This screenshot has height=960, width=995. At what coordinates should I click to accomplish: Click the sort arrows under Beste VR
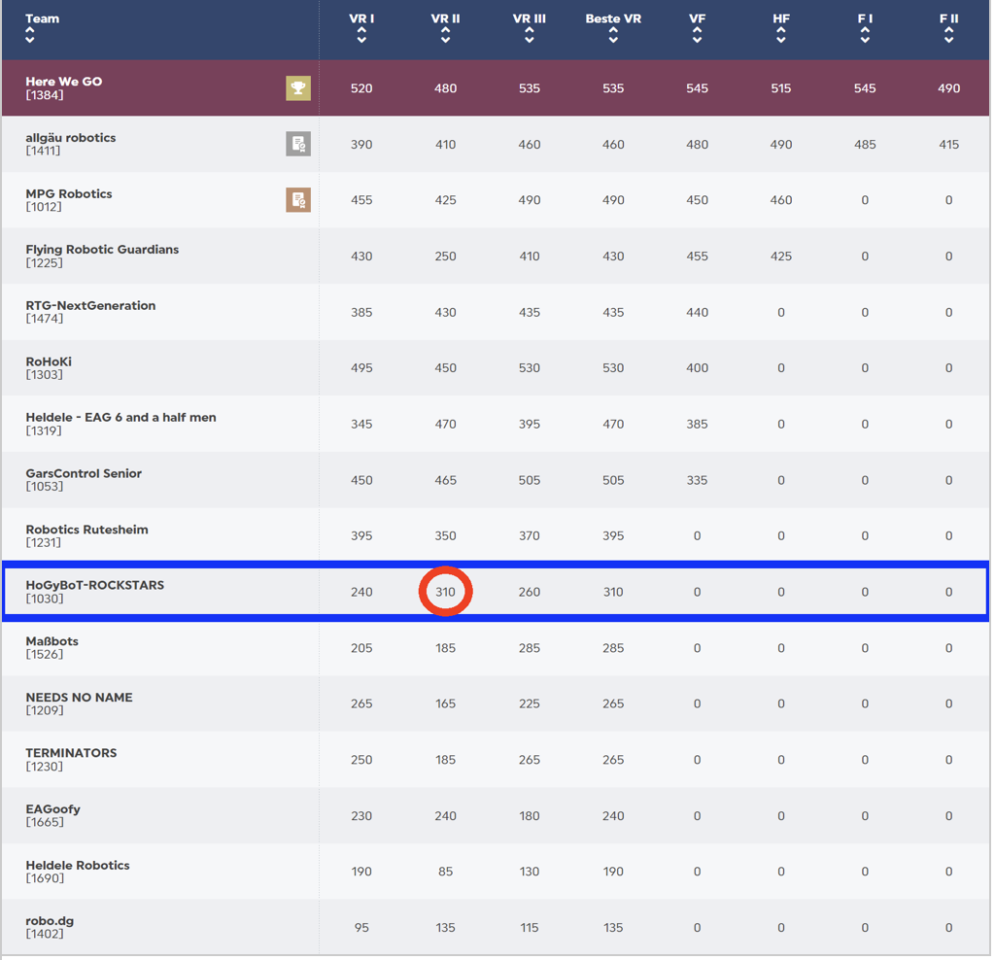(x=613, y=35)
